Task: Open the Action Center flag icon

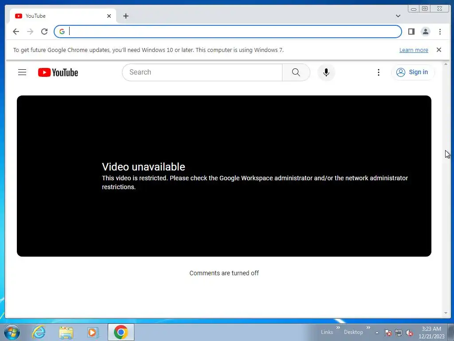Action: pyautogui.click(x=388, y=333)
